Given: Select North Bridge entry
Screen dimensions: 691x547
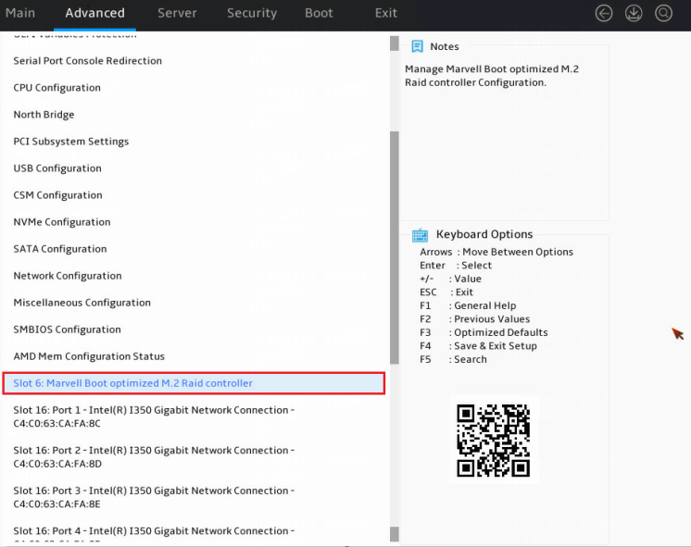Looking at the screenshot, I should (x=44, y=115).
